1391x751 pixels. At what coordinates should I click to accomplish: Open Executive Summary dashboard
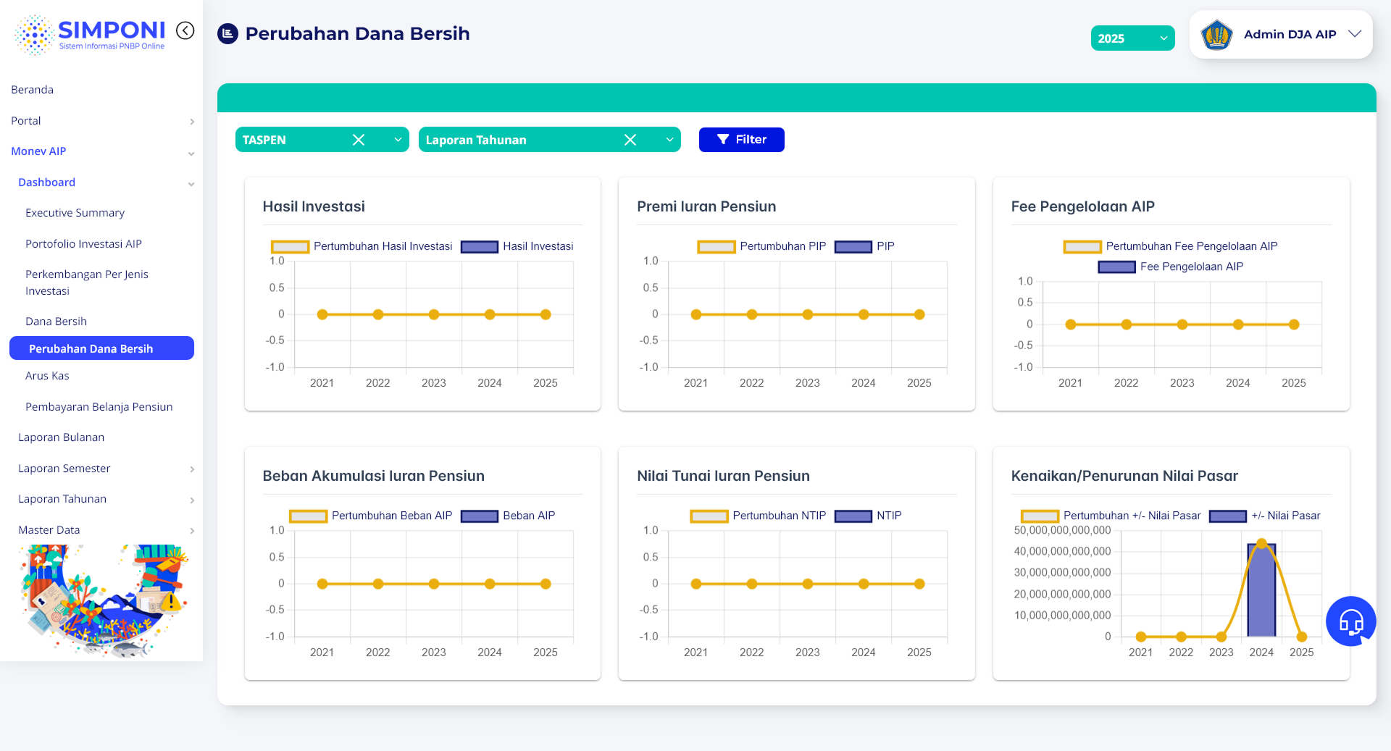click(75, 213)
